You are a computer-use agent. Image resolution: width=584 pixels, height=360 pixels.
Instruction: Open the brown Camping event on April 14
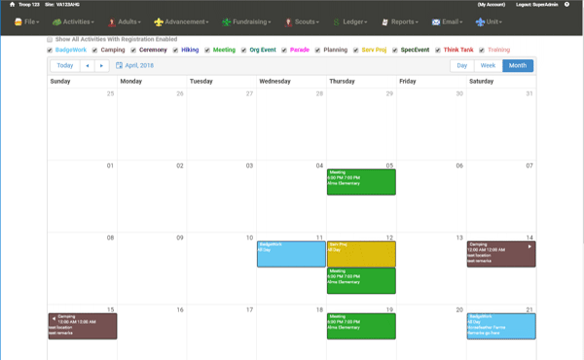(501, 254)
